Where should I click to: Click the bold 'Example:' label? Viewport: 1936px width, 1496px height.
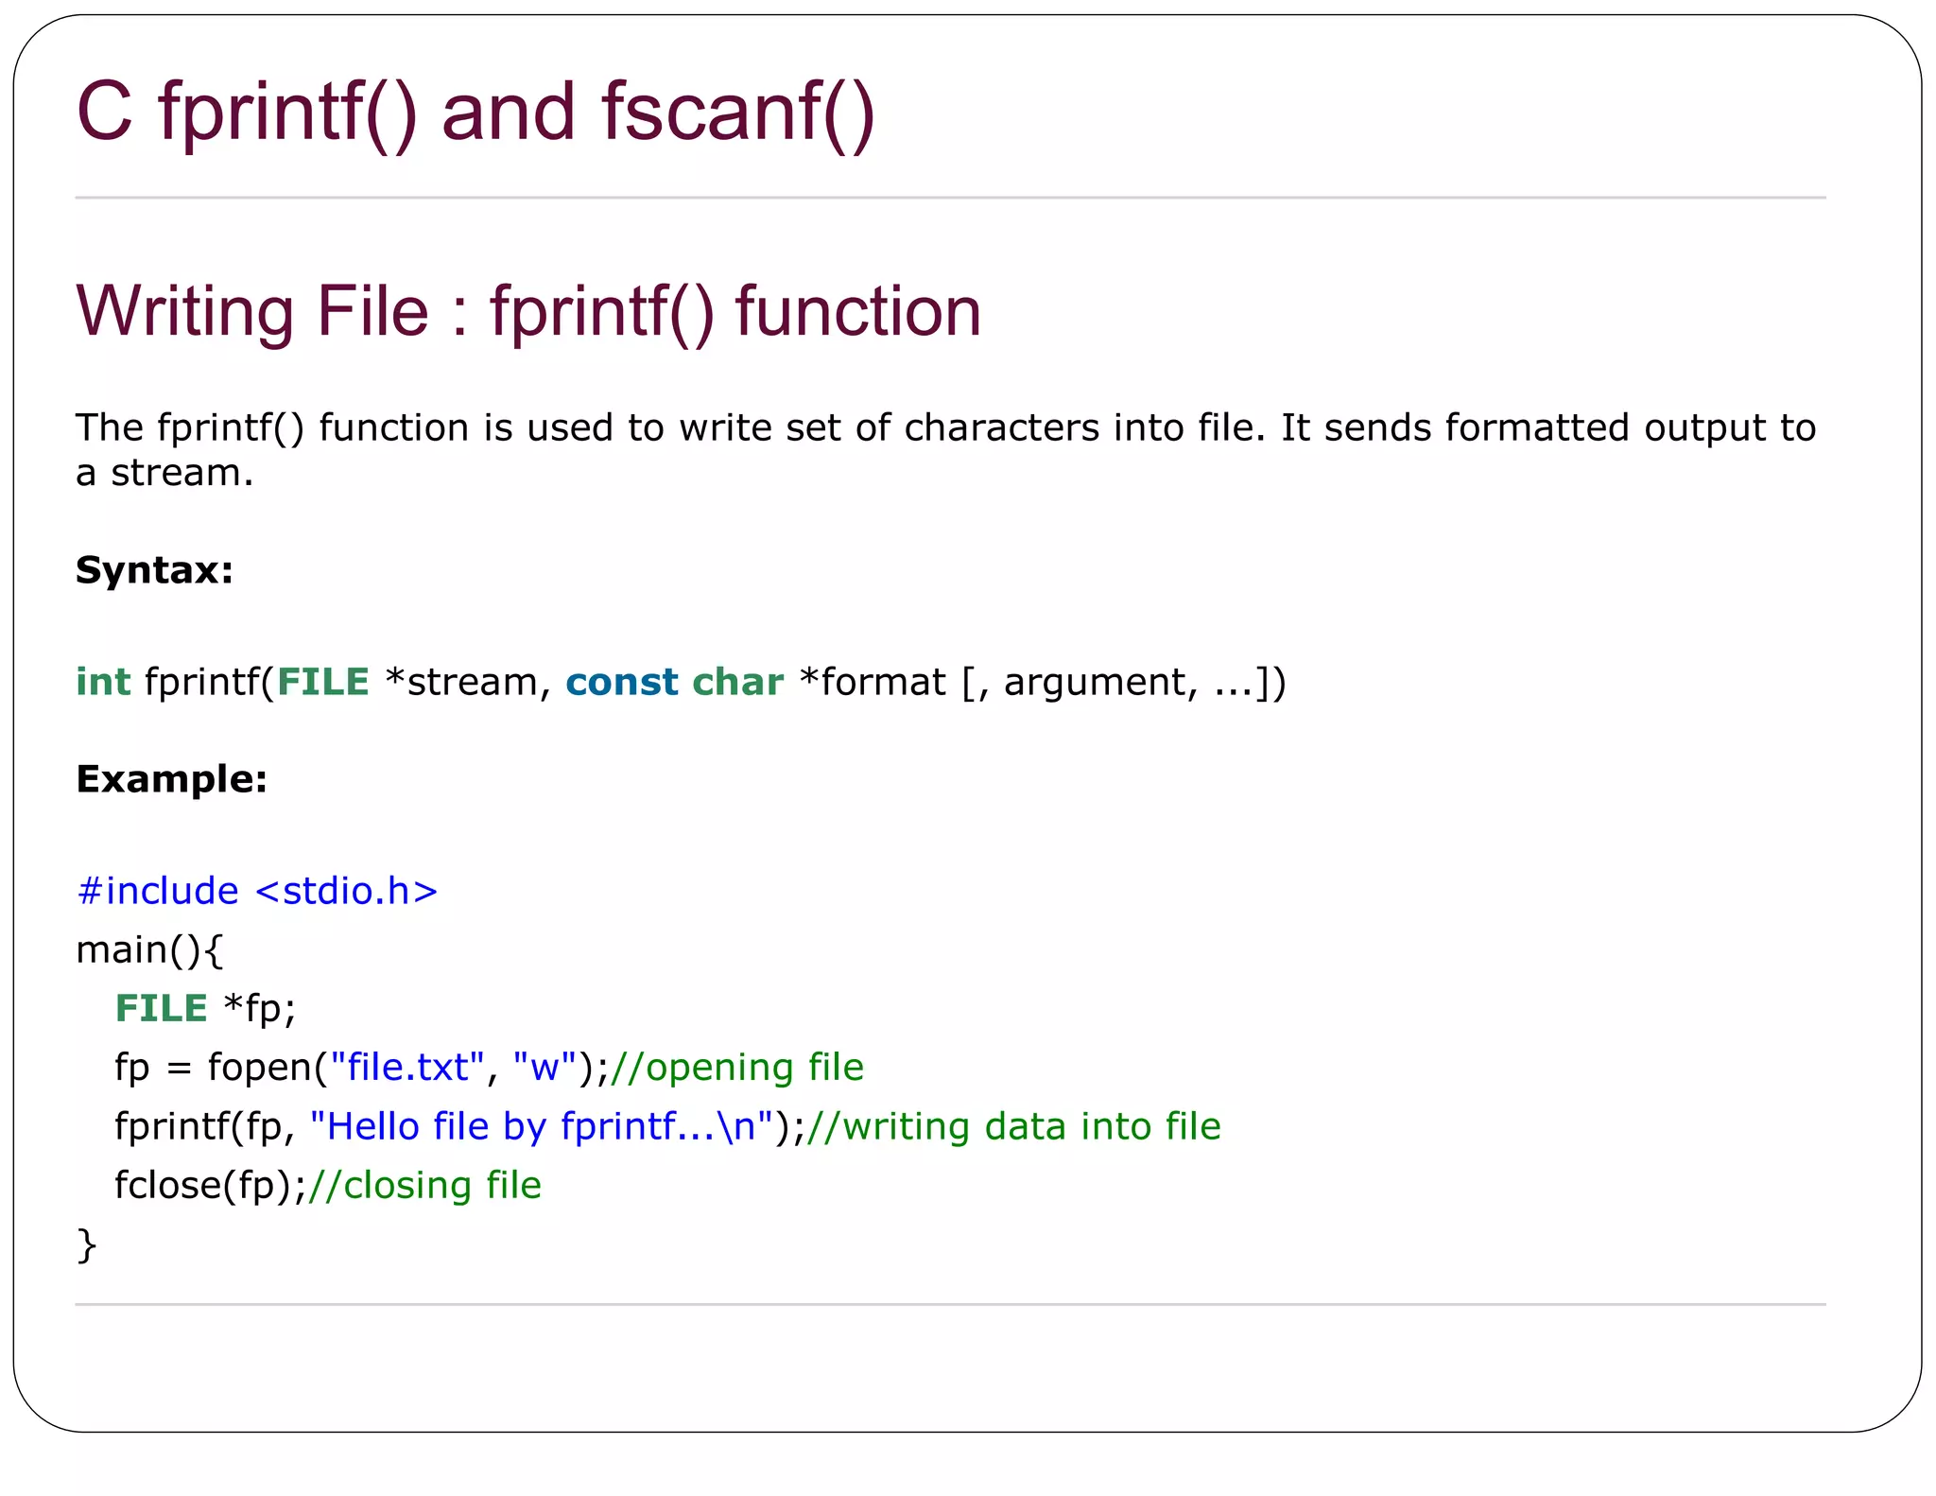coord(171,779)
